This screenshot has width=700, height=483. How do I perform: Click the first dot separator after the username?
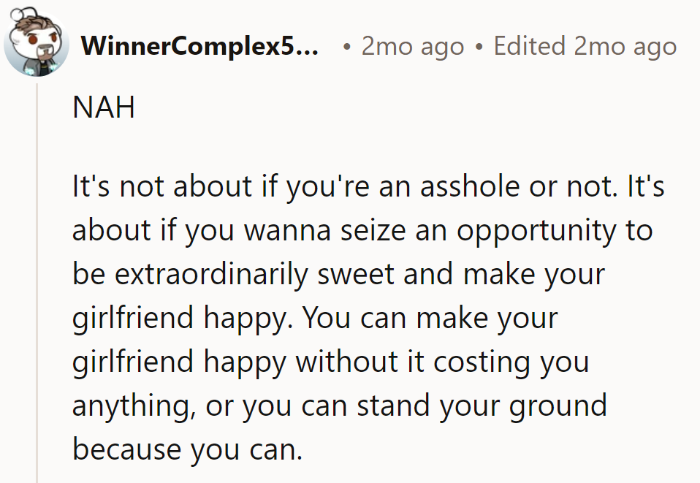347,47
